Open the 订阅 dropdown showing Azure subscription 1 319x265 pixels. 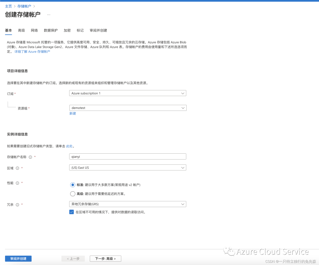(x=128, y=93)
